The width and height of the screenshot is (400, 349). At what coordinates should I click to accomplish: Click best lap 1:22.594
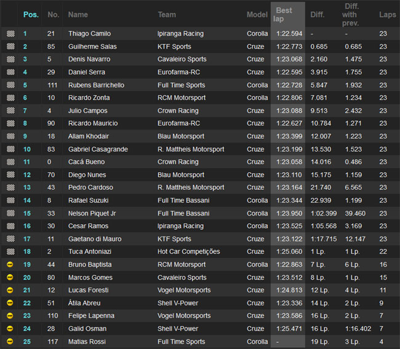click(289, 34)
